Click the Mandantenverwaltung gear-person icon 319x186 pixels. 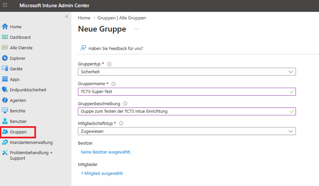coord(5,142)
